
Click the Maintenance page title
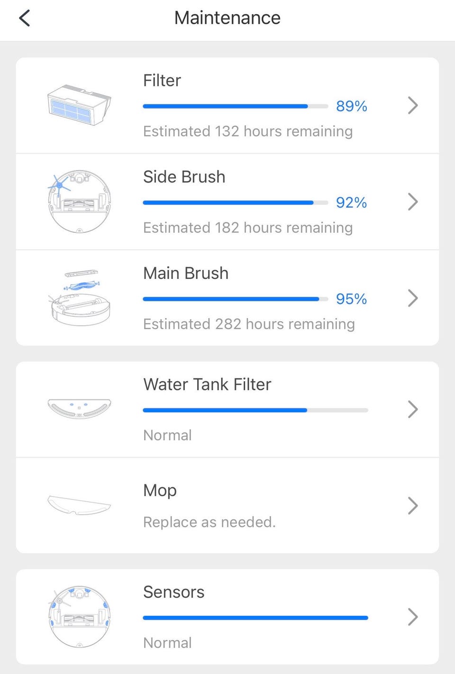point(227,18)
